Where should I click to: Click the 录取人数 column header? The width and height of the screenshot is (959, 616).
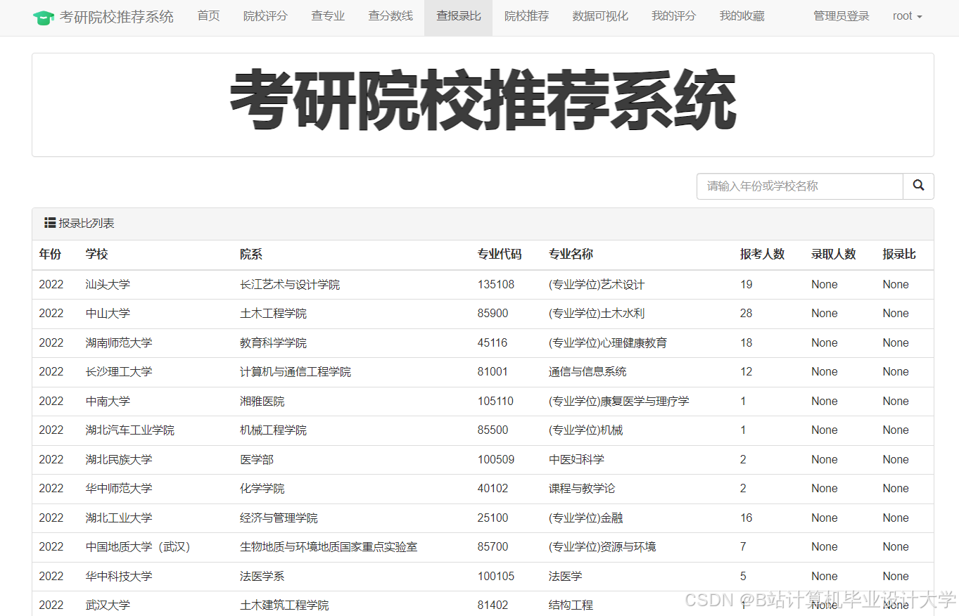[x=833, y=255]
